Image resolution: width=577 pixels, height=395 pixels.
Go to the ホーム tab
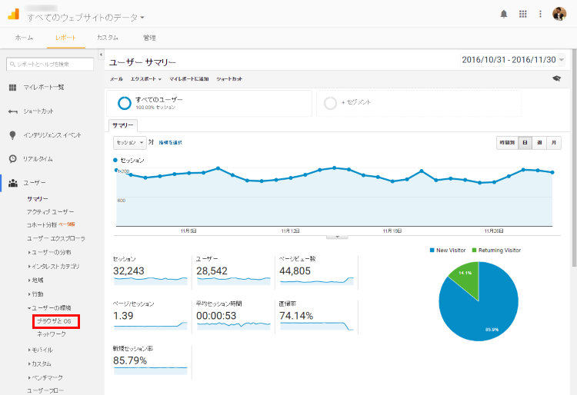click(24, 38)
